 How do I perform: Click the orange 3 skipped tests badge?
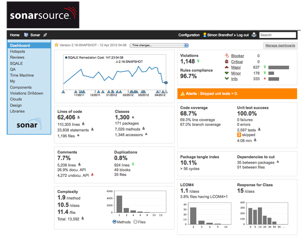[239, 135]
